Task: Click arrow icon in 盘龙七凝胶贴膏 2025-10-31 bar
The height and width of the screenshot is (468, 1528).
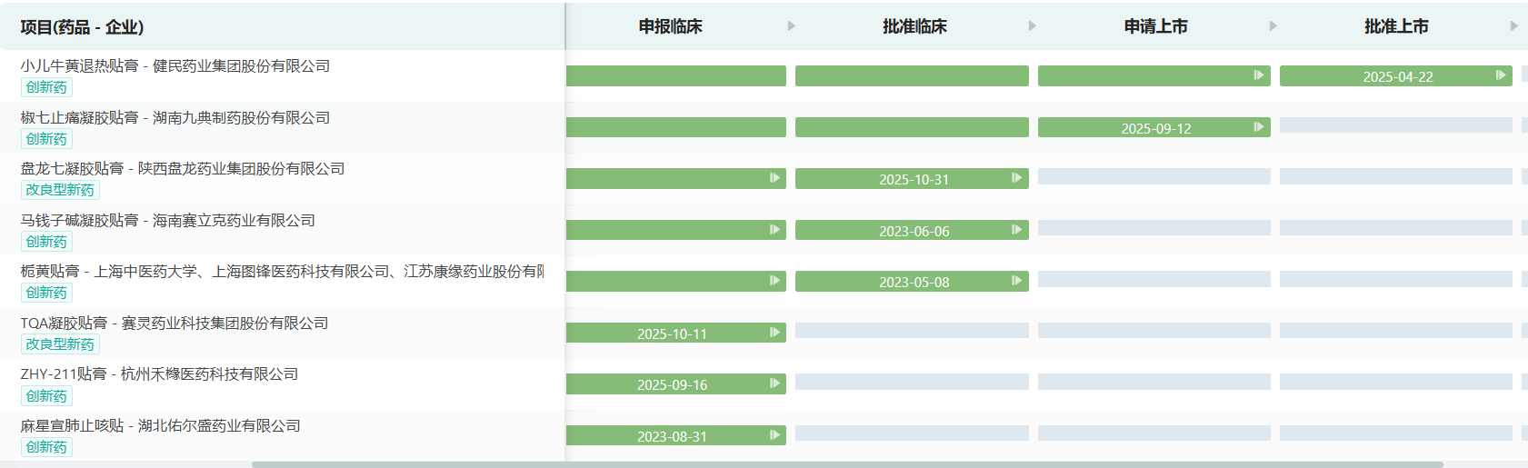Action: click(x=1017, y=178)
